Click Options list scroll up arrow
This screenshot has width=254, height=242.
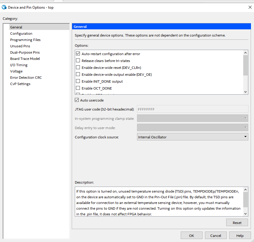click(x=245, y=53)
